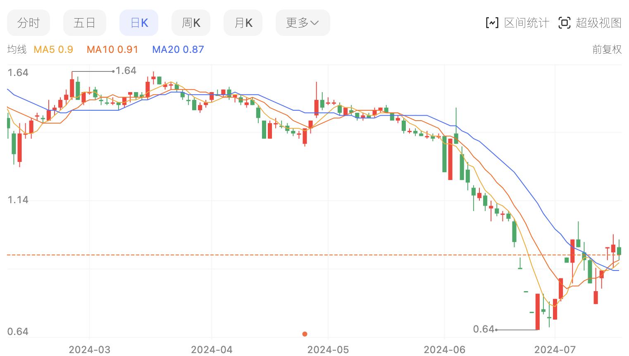The image size is (629, 356).
Task: Switch to 月K monthly chart
Action: (243, 23)
